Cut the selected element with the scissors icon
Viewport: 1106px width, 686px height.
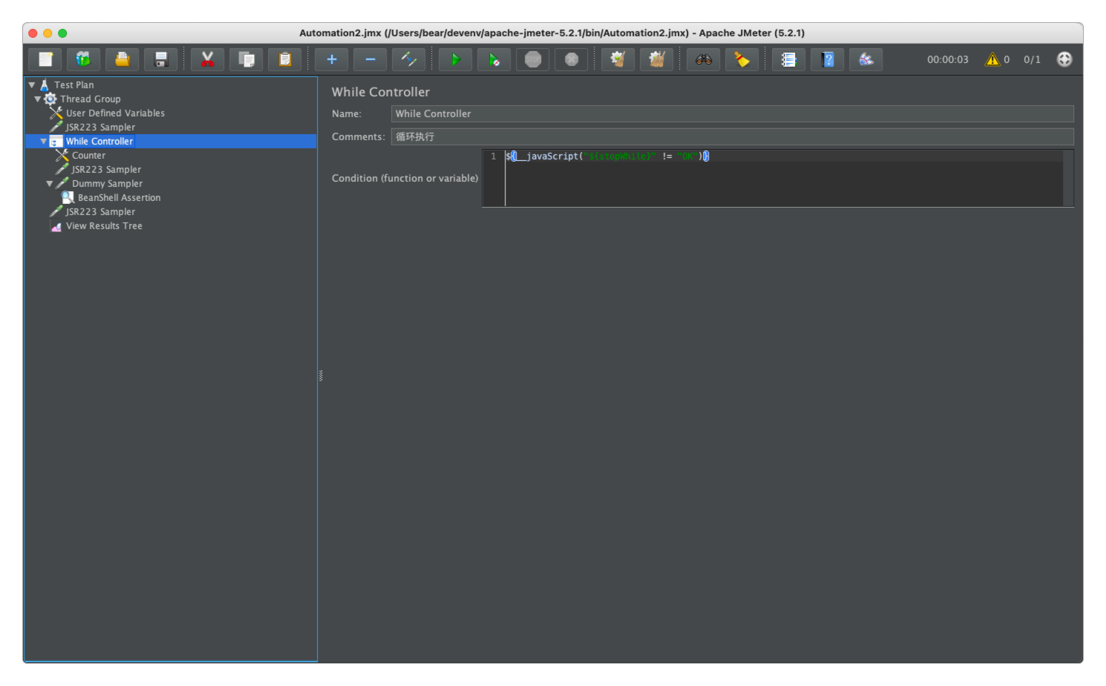(208, 59)
